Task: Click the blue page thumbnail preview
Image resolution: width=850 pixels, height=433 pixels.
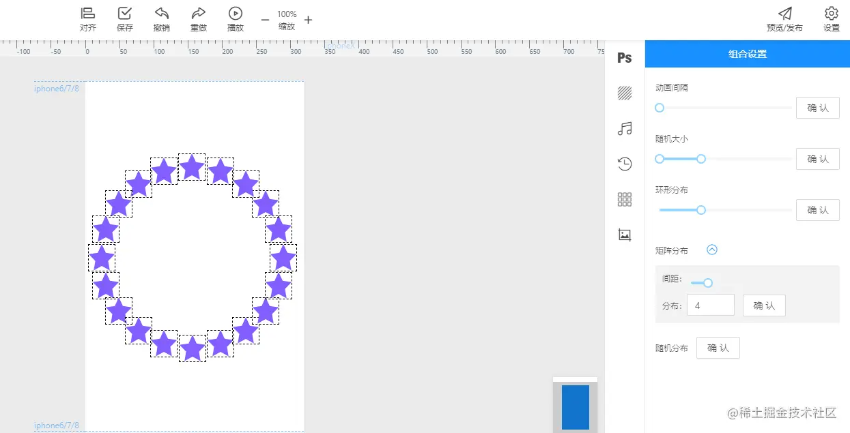Action: [x=576, y=407]
